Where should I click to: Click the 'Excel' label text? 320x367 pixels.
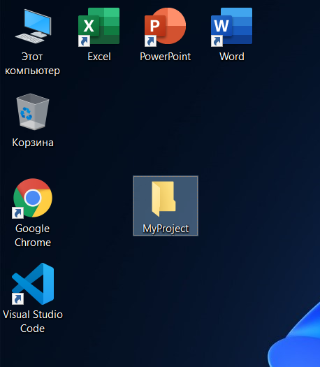pyautogui.click(x=99, y=57)
